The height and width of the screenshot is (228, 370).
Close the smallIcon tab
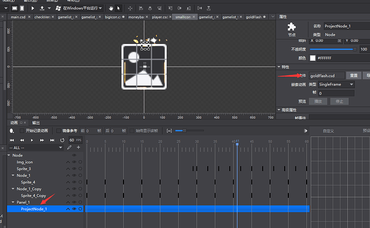pos(194,17)
